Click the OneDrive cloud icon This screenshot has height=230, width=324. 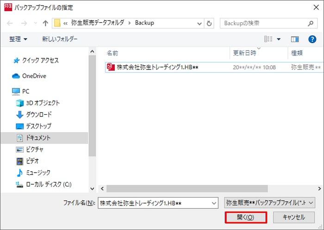pos(16,76)
